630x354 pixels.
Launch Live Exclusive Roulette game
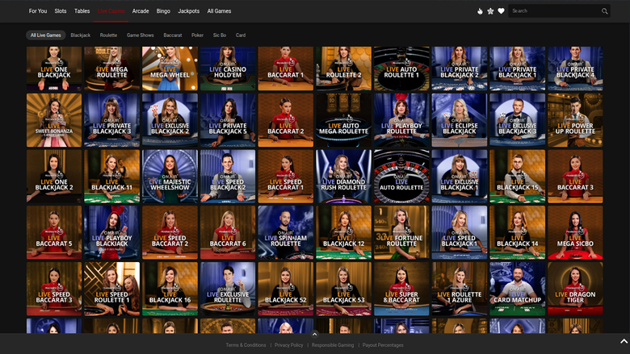[x=228, y=289]
